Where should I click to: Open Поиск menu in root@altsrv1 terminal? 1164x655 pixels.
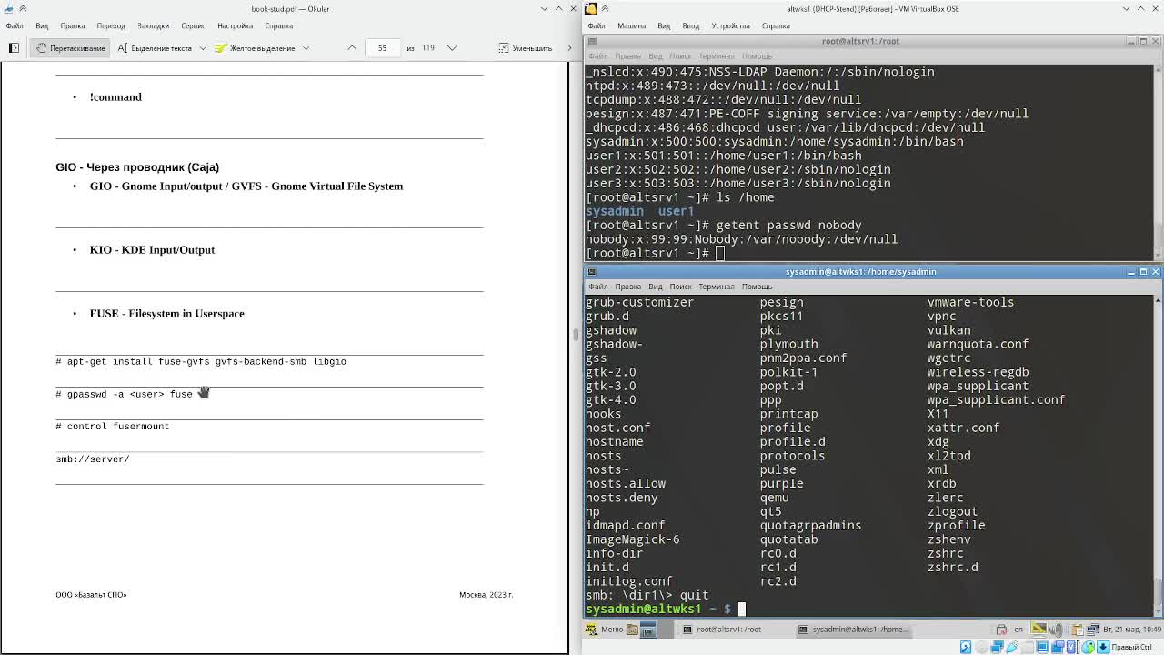tap(680, 56)
